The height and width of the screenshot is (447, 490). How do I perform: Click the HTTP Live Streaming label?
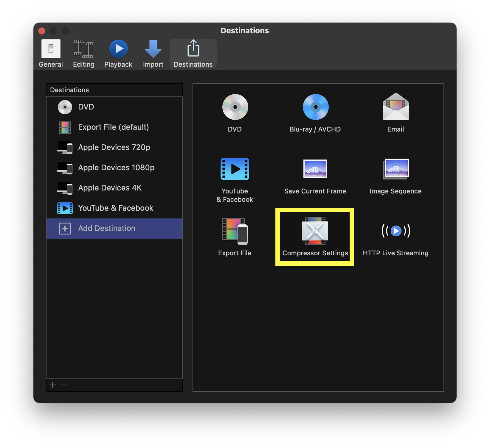pyautogui.click(x=396, y=253)
